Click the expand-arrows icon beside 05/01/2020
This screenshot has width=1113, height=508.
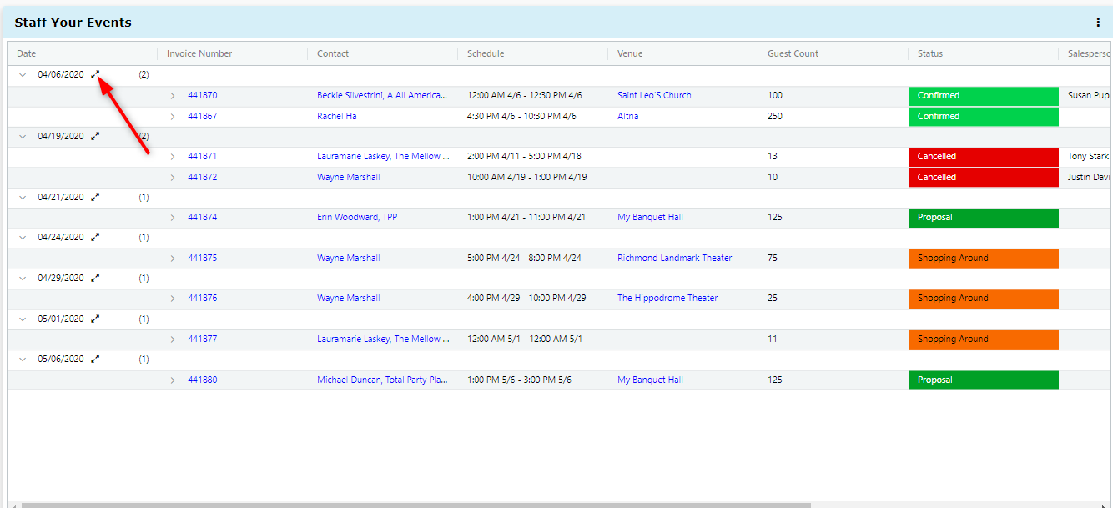click(x=95, y=319)
